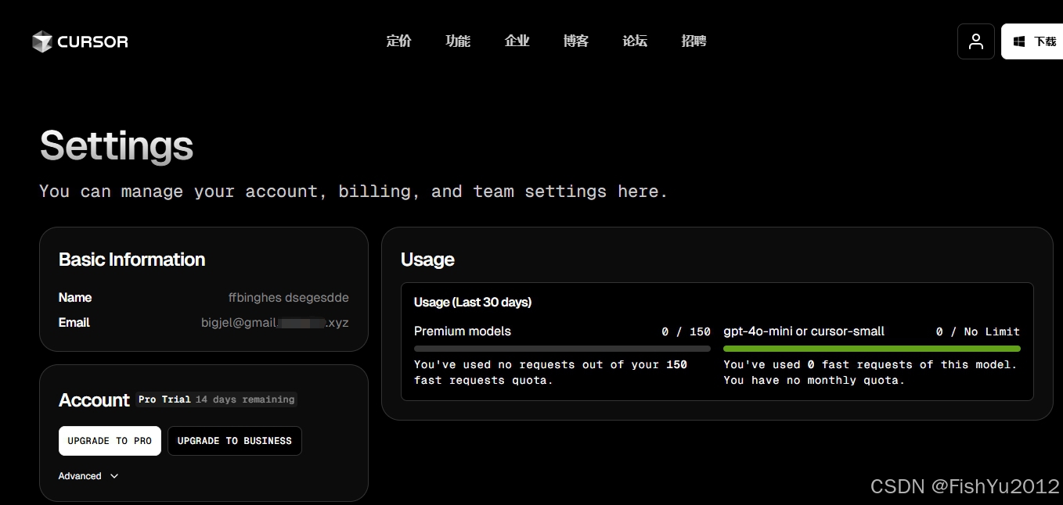Click the Windows logo on download button
The image size is (1063, 505).
pos(1019,41)
